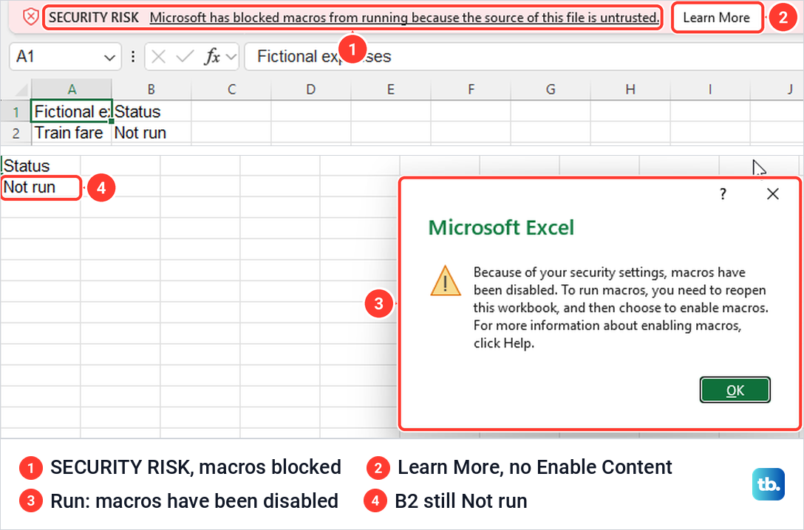Select cell B1 containing Status
The height and width of the screenshot is (530, 804).
[x=151, y=111]
